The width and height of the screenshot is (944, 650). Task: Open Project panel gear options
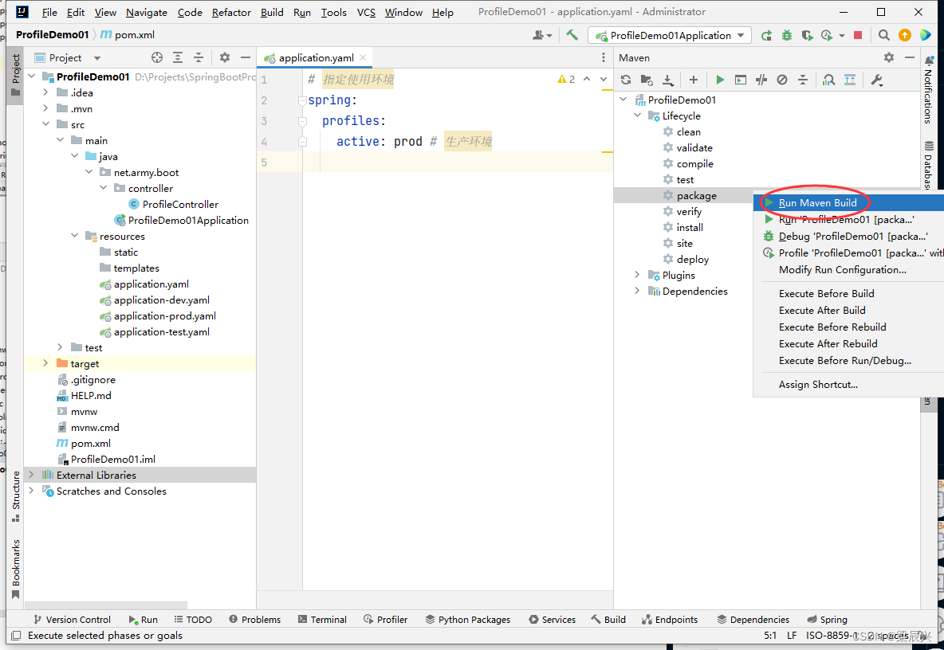[x=225, y=57]
